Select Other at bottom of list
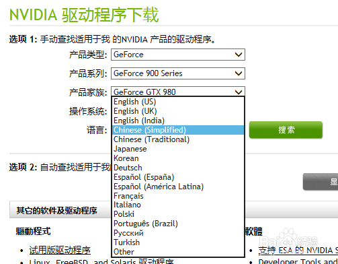338x264 pixels. click(x=178, y=252)
